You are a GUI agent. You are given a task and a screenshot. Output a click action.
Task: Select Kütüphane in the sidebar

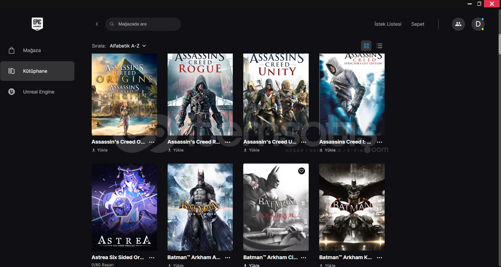point(37,71)
